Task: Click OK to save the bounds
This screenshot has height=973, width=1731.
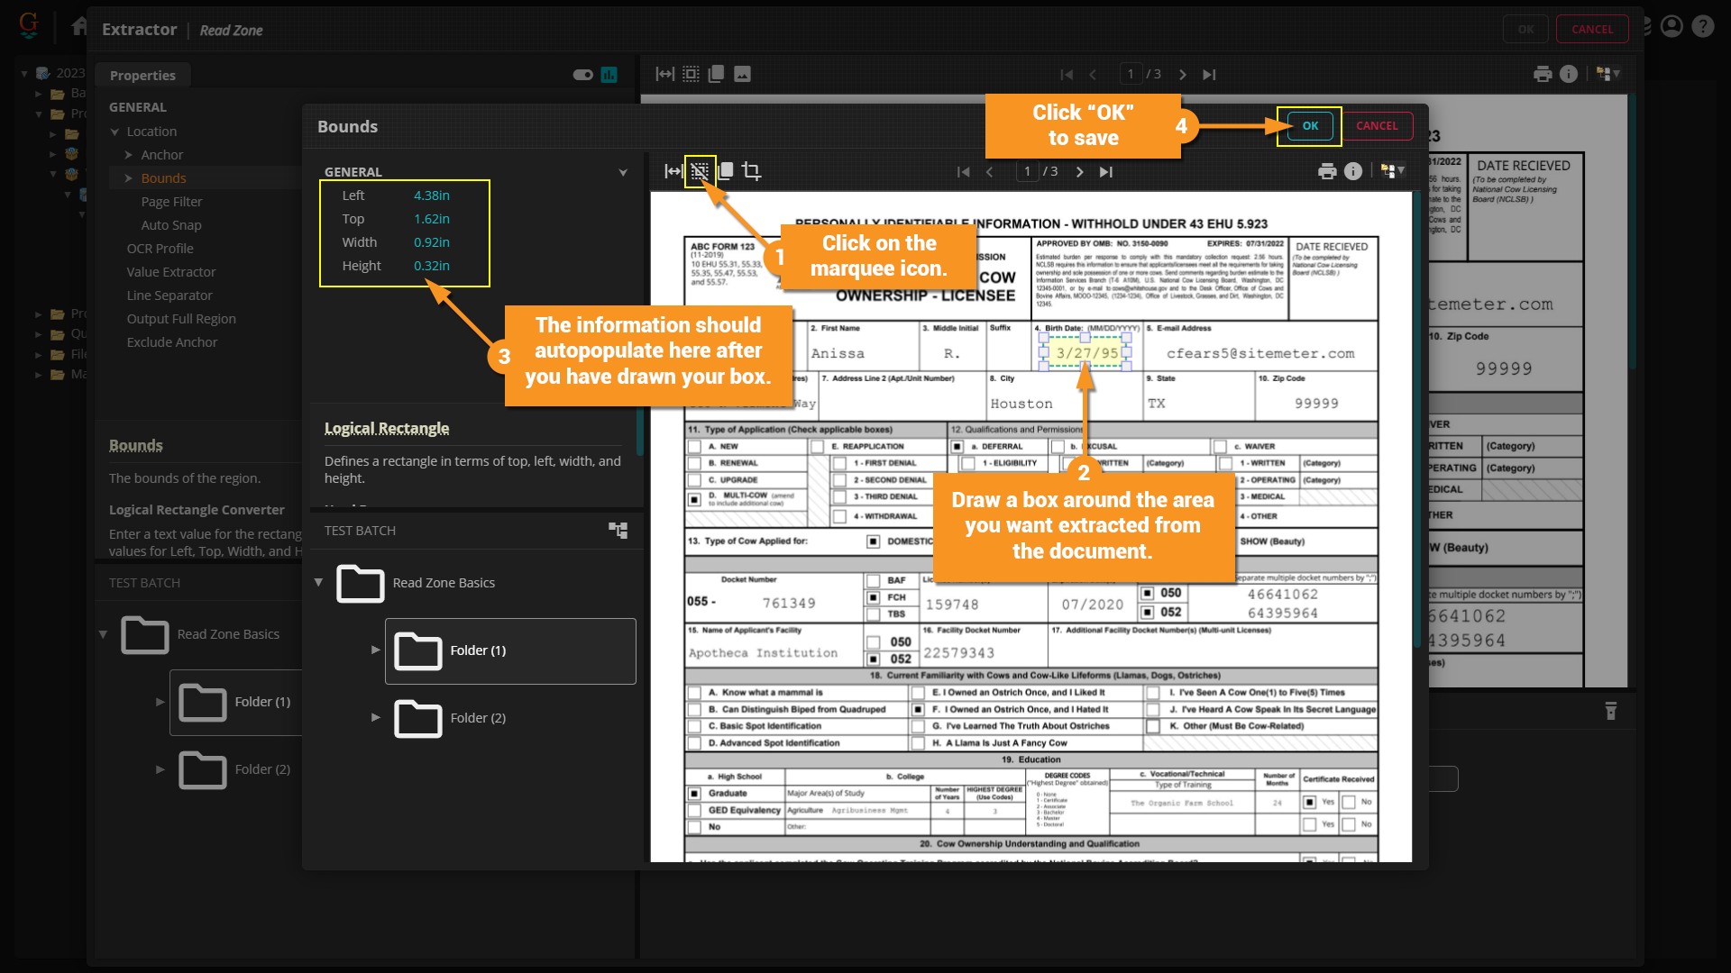Action: (1310, 126)
